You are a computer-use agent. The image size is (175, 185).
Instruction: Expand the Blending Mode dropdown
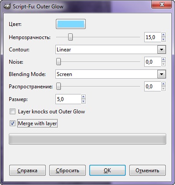tap(162, 74)
